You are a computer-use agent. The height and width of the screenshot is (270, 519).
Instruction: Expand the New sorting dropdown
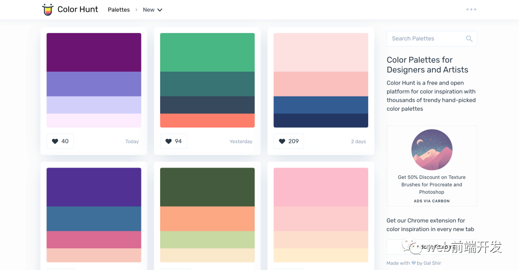pyautogui.click(x=153, y=10)
